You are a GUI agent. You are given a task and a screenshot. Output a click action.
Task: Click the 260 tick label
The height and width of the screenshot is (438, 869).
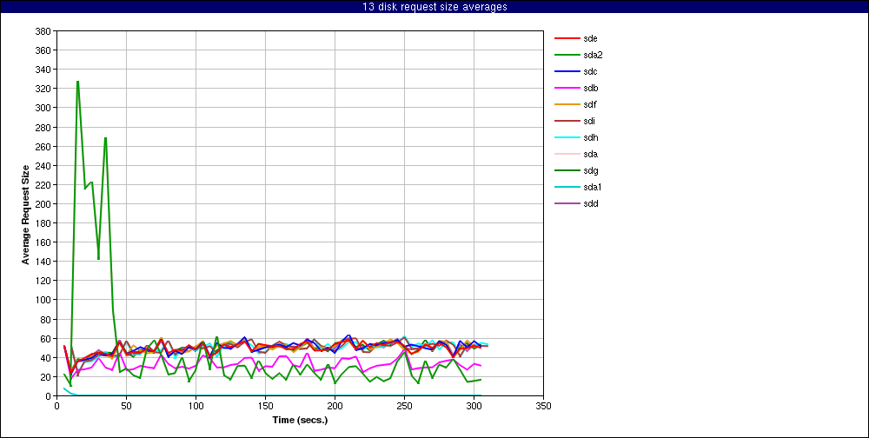point(43,146)
